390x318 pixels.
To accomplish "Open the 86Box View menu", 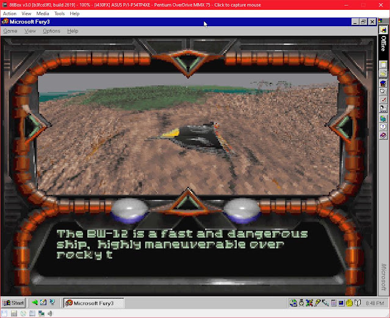I will click(26, 13).
